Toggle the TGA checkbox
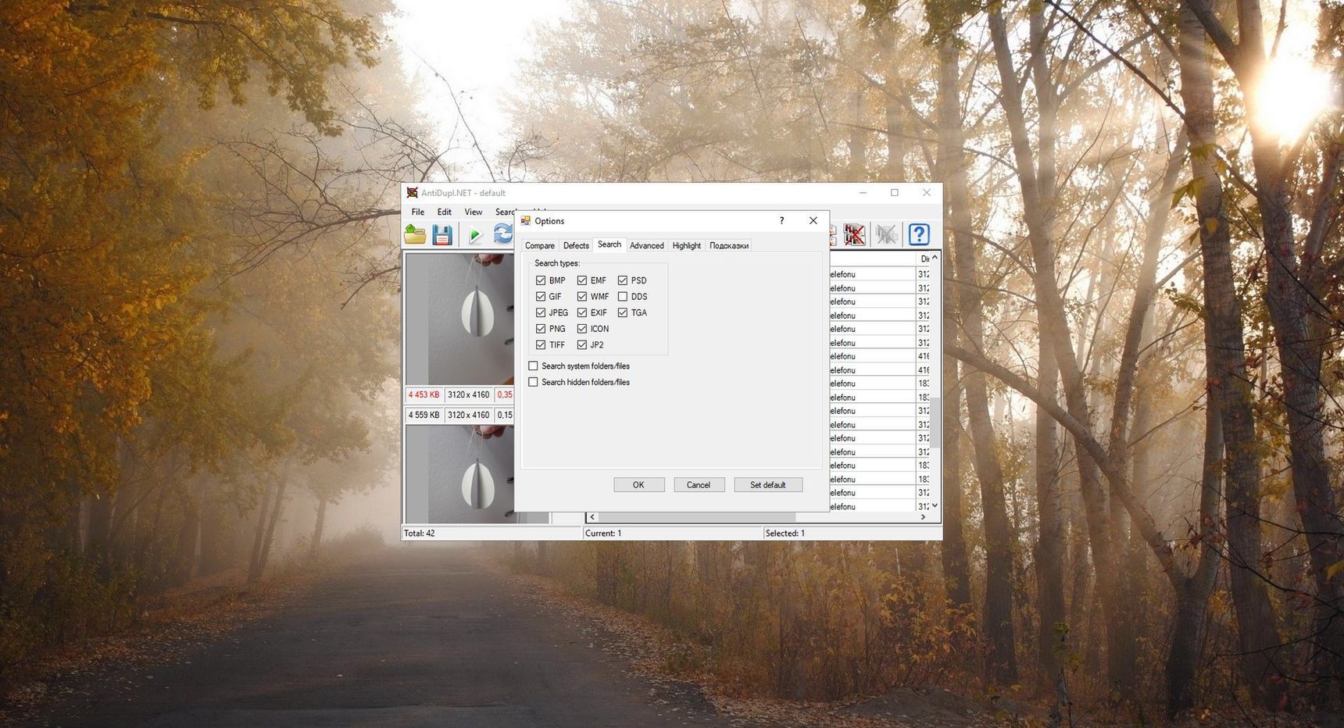The image size is (1344, 728). tap(623, 312)
